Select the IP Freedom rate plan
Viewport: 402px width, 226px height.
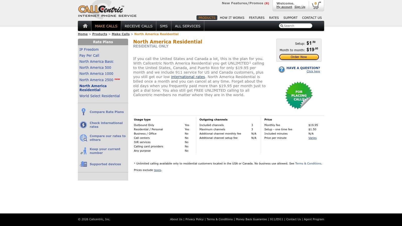[89, 49]
